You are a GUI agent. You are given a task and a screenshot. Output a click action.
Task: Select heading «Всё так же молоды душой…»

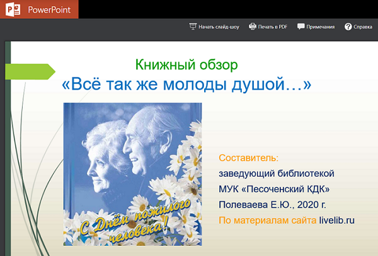pyautogui.click(x=186, y=84)
